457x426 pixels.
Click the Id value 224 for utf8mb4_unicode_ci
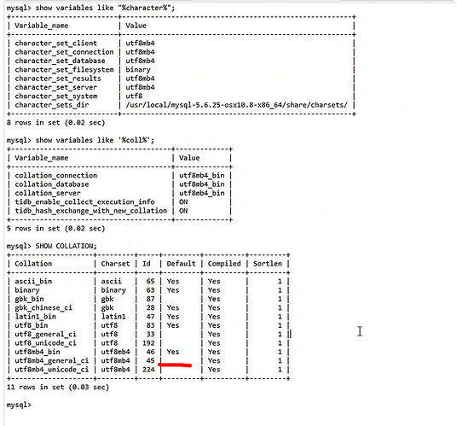pos(148,370)
